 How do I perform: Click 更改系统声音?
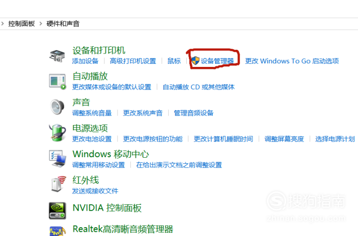(143, 113)
